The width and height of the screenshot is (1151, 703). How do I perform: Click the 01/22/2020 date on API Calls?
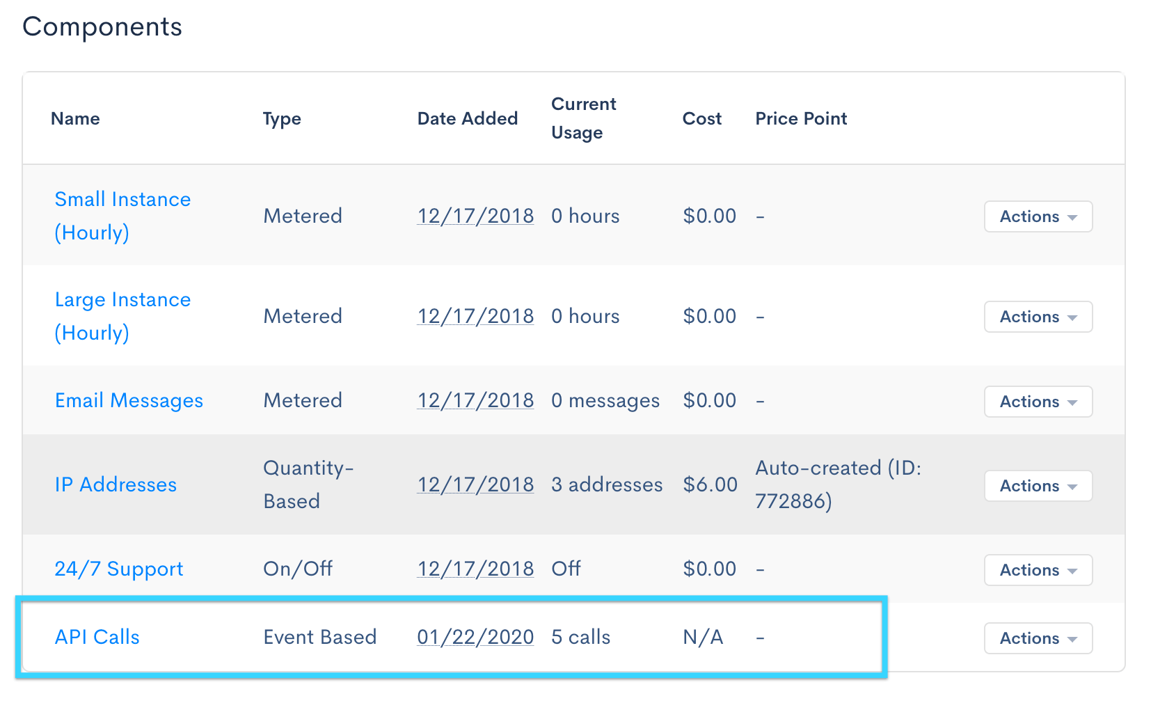tap(475, 637)
